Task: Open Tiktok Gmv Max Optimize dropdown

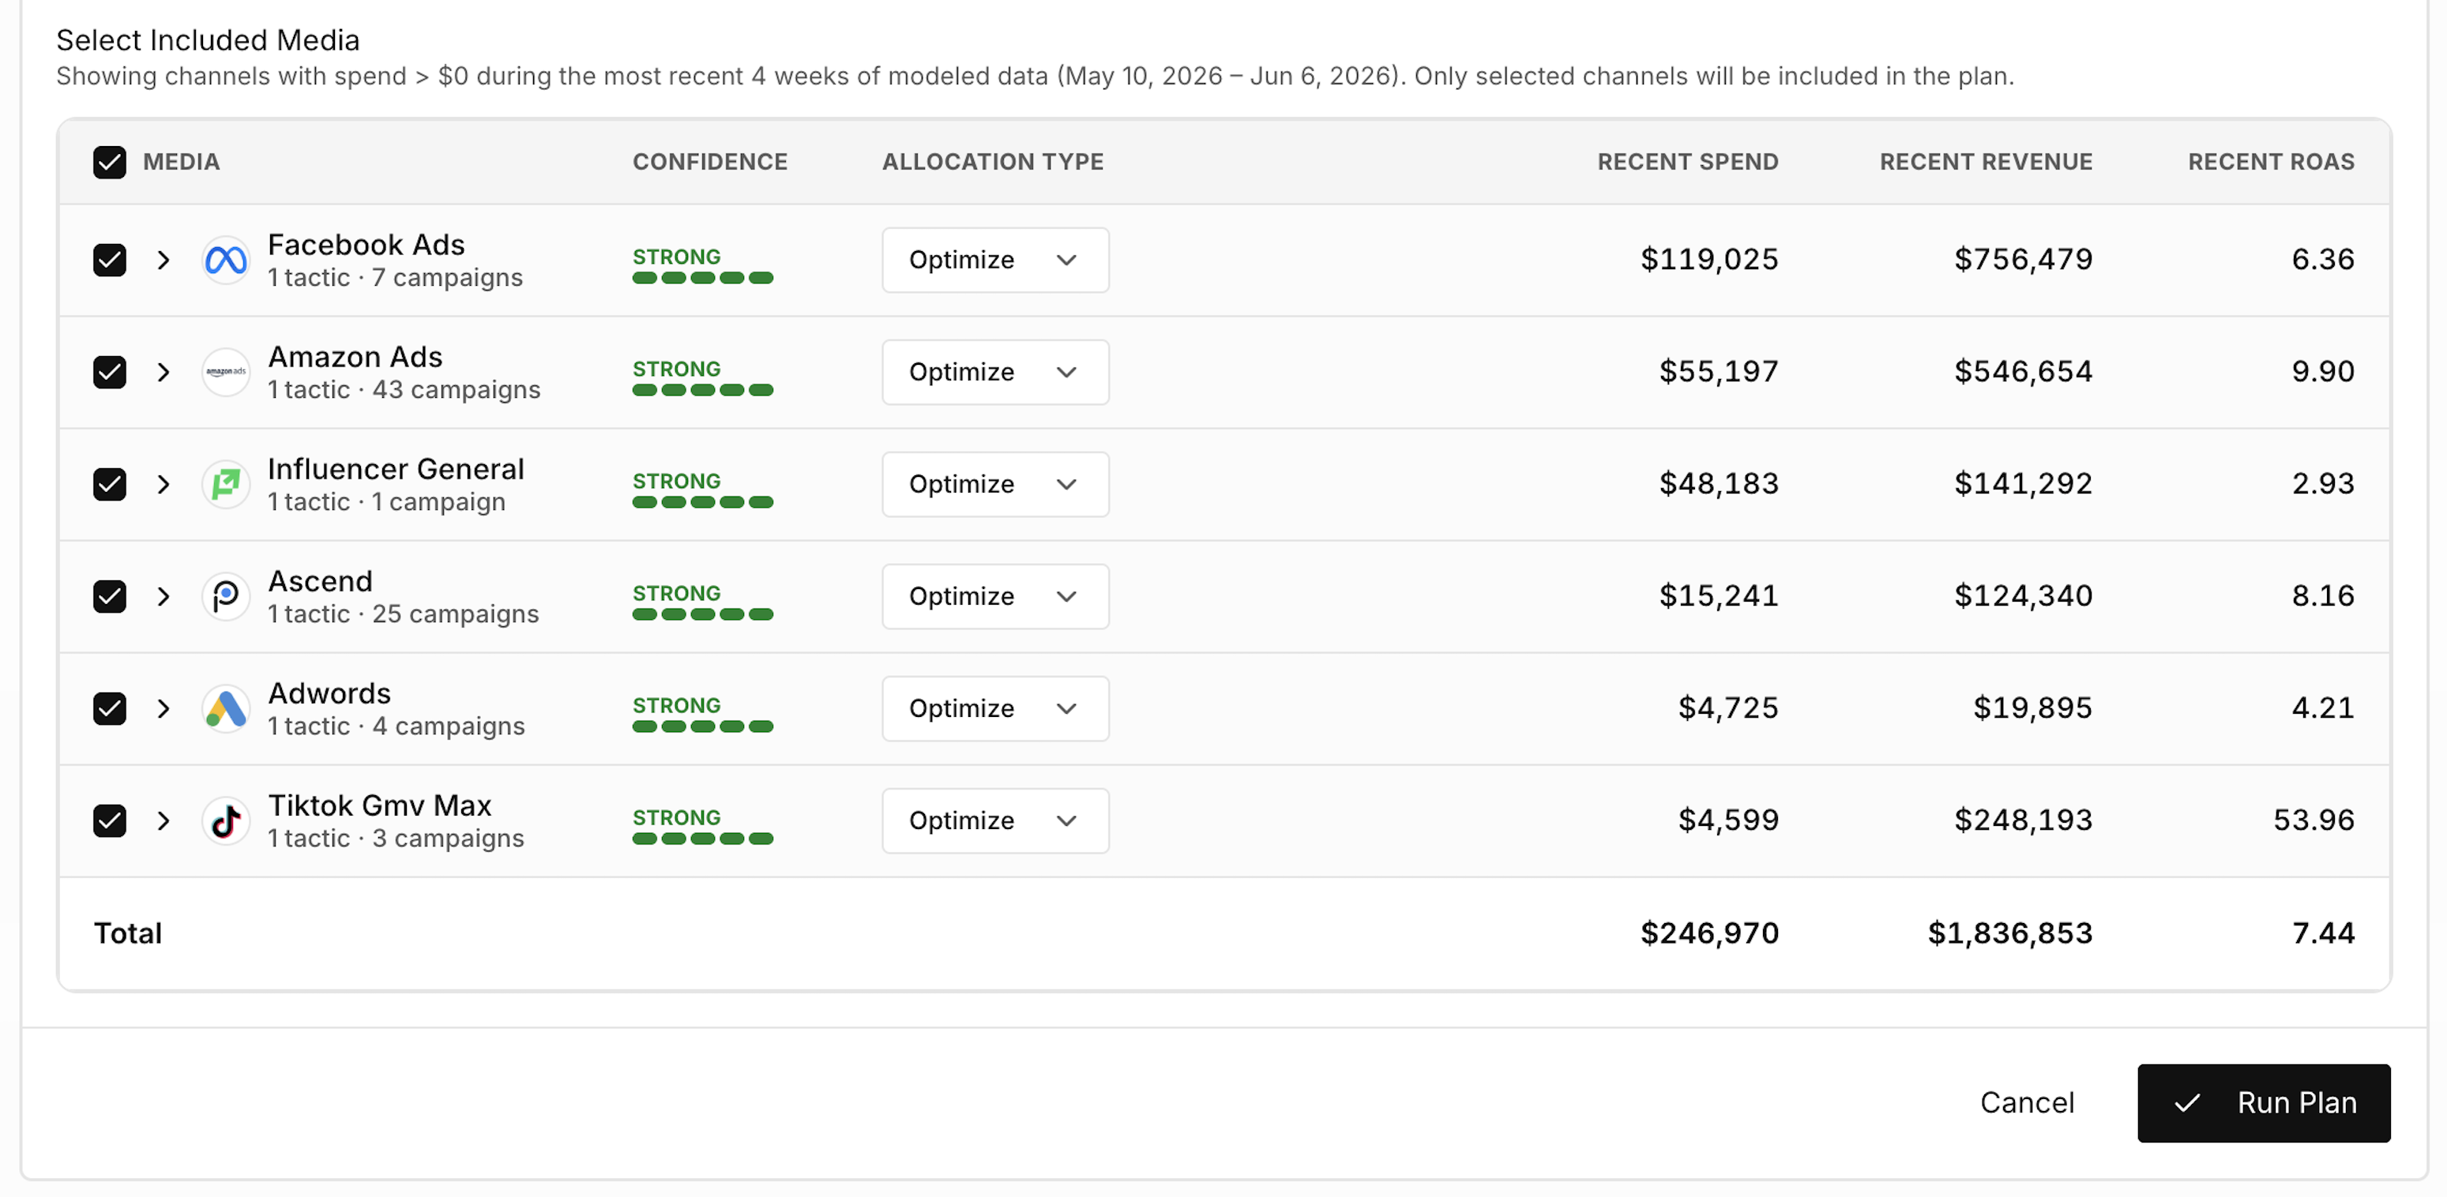Action: (x=994, y=820)
